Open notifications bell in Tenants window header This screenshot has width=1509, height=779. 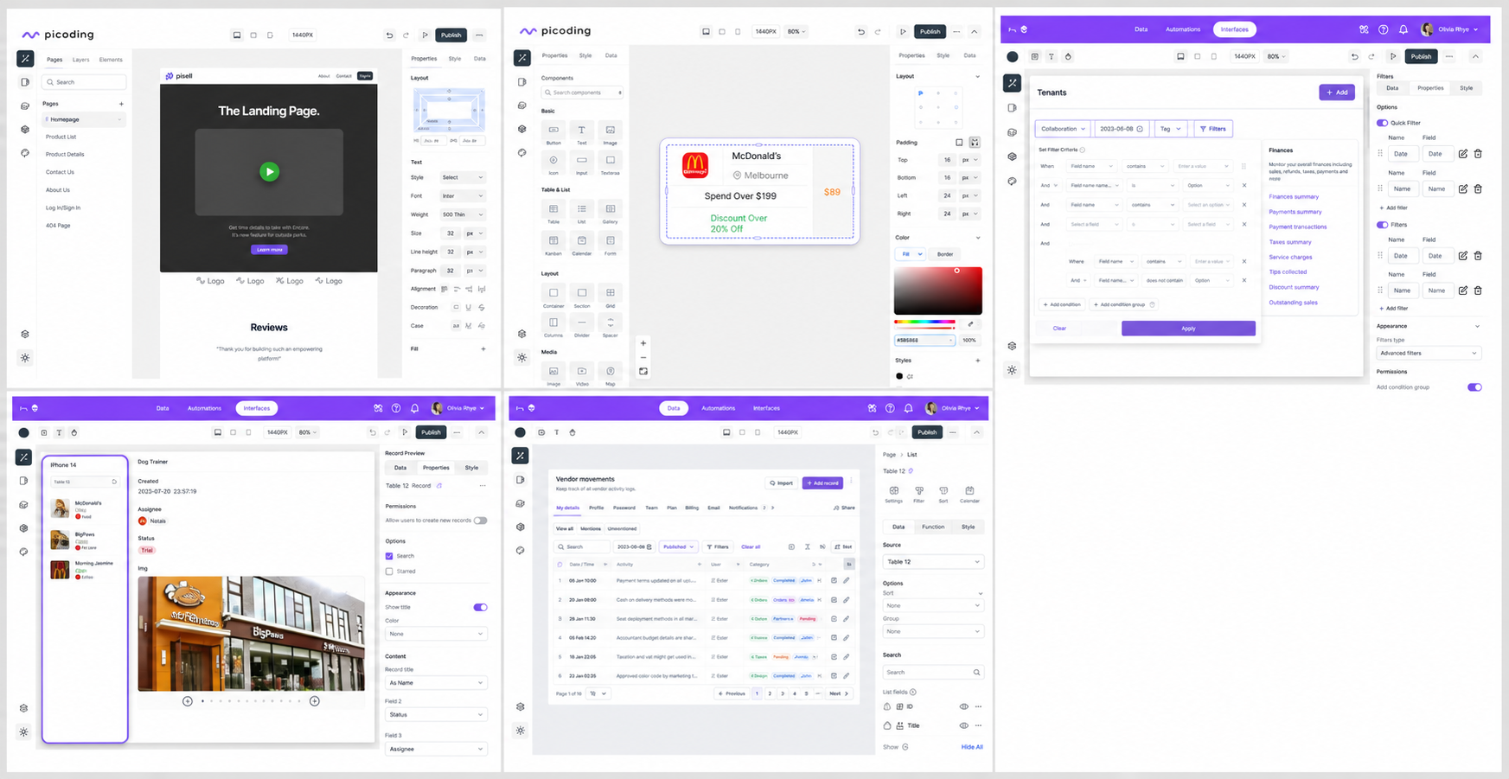[x=1403, y=29]
